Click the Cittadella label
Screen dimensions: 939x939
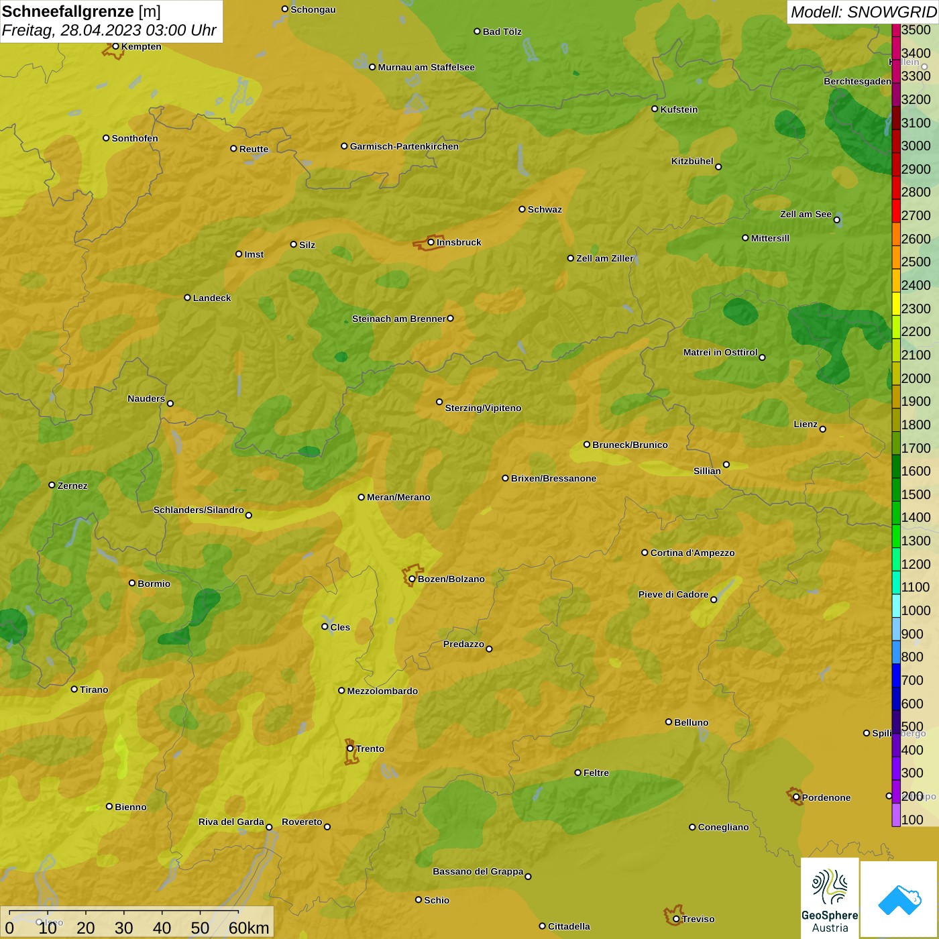[569, 926]
